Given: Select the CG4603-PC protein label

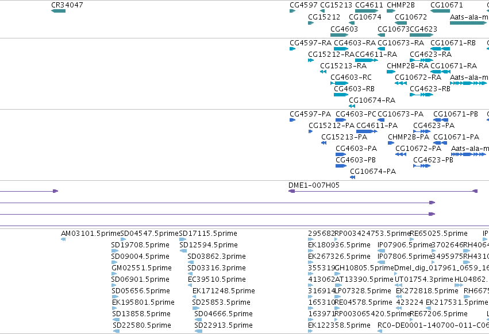Looking at the screenshot, I should click(x=356, y=114).
